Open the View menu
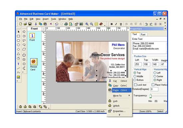The image size is (183, 128). 38,19
